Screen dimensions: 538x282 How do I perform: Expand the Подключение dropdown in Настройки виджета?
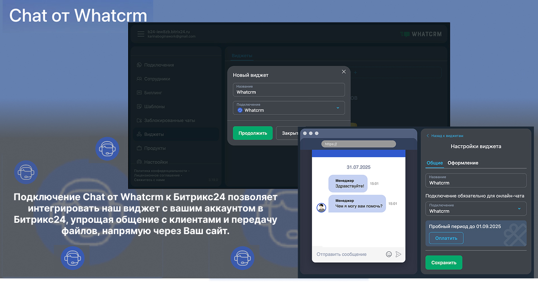click(x=476, y=209)
